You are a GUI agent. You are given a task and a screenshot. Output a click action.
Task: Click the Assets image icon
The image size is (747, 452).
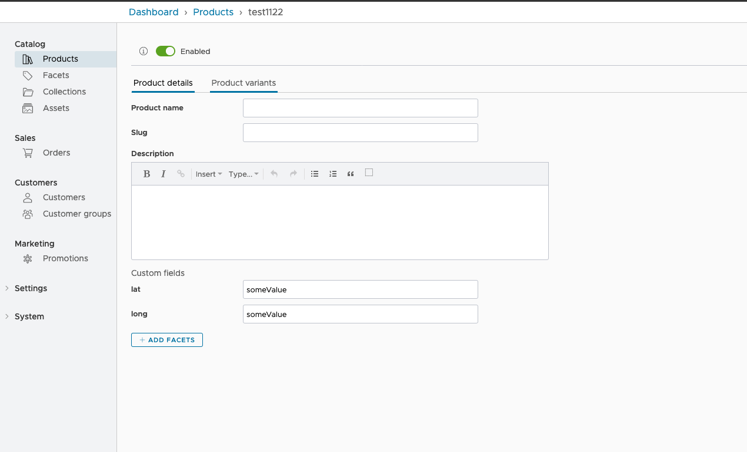point(27,108)
